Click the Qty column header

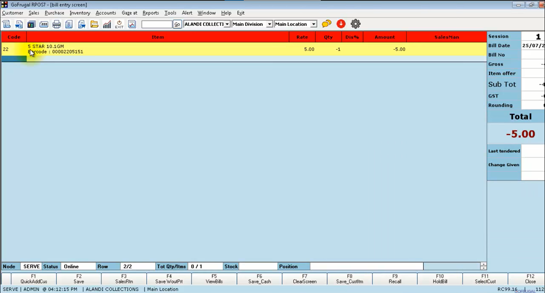tap(328, 37)
